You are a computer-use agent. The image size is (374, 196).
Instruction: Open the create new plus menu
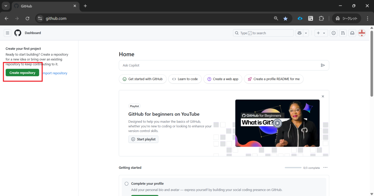[321, 33]
